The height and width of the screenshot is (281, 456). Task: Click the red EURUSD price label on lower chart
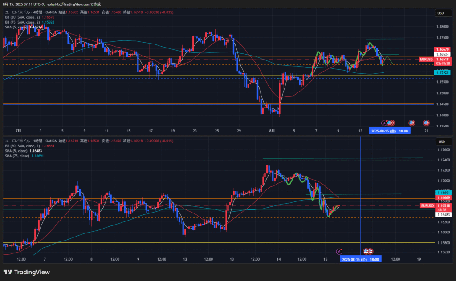click(x=427, y=205)
